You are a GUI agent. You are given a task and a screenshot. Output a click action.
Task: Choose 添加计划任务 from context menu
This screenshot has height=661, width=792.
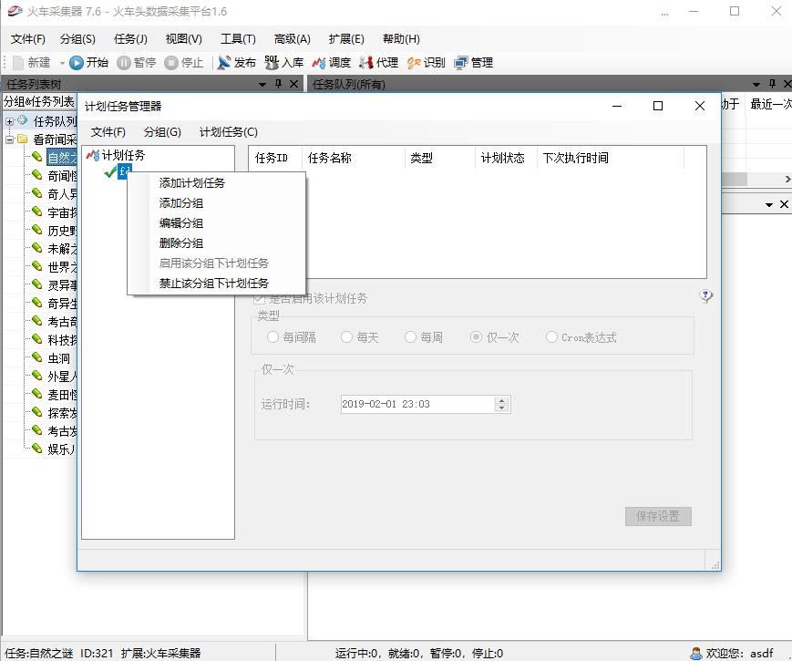point(192,183)
